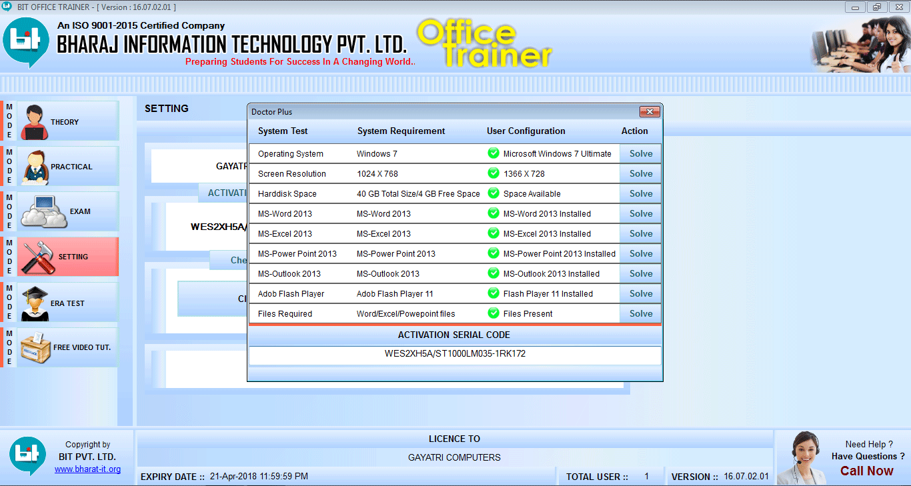Switch to THEORY mode label
This screenshot has width=911, height=486.
coord(65,122)
